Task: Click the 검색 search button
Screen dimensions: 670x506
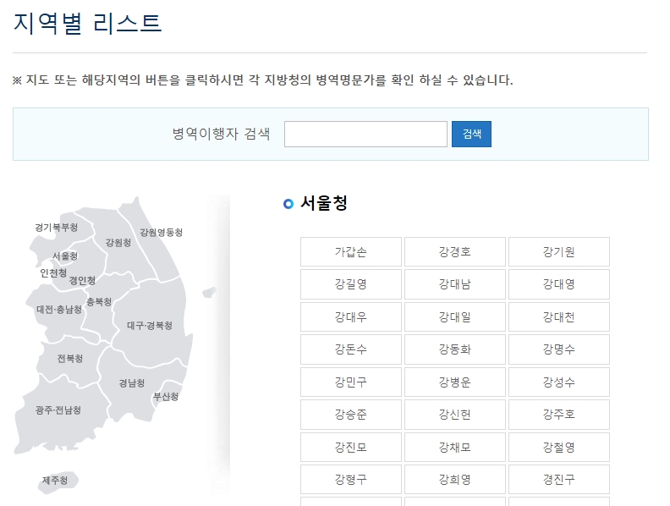Action: [x=471, y=135]
